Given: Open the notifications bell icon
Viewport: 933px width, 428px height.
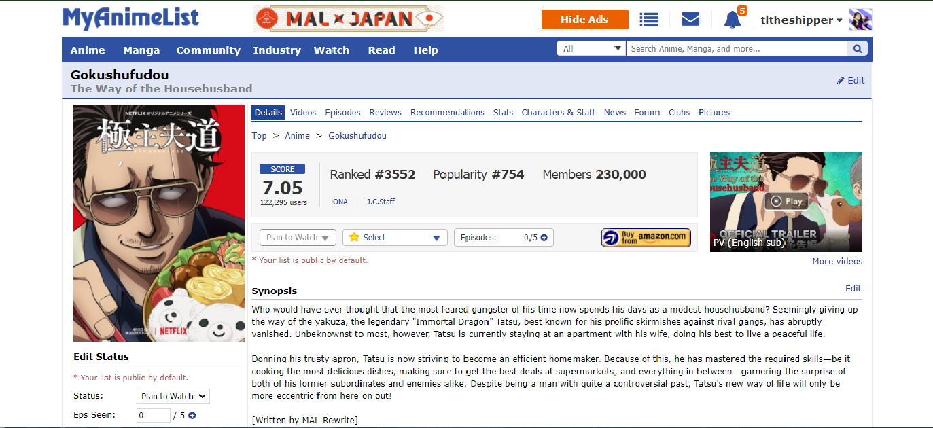Looking at the screenshot, I should pos(733,20).
